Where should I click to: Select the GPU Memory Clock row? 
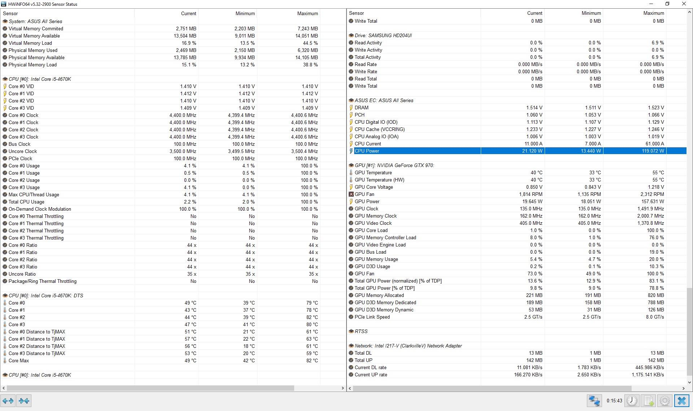[517, 216]
